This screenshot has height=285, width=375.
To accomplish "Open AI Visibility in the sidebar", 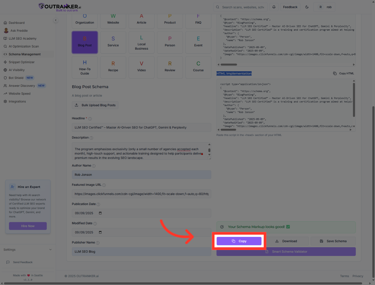I will tap(28, 70).
